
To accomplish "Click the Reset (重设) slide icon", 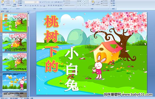I will click(x=20, y=3).
